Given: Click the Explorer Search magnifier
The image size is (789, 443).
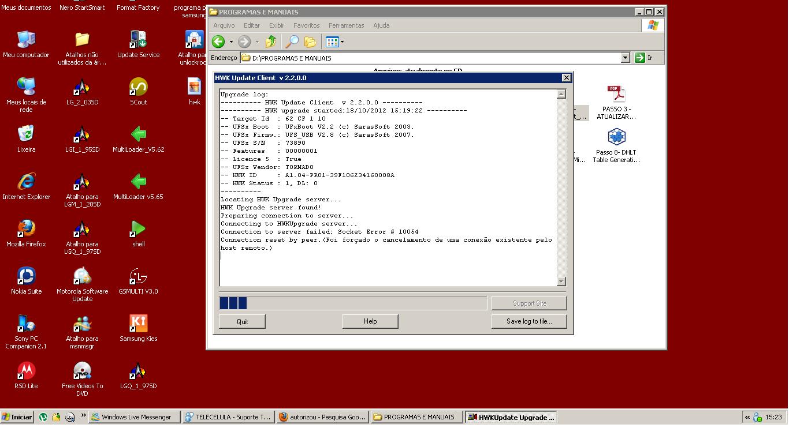Looking at the screenshot, I should pyautogui.click(x=293, y=42).
